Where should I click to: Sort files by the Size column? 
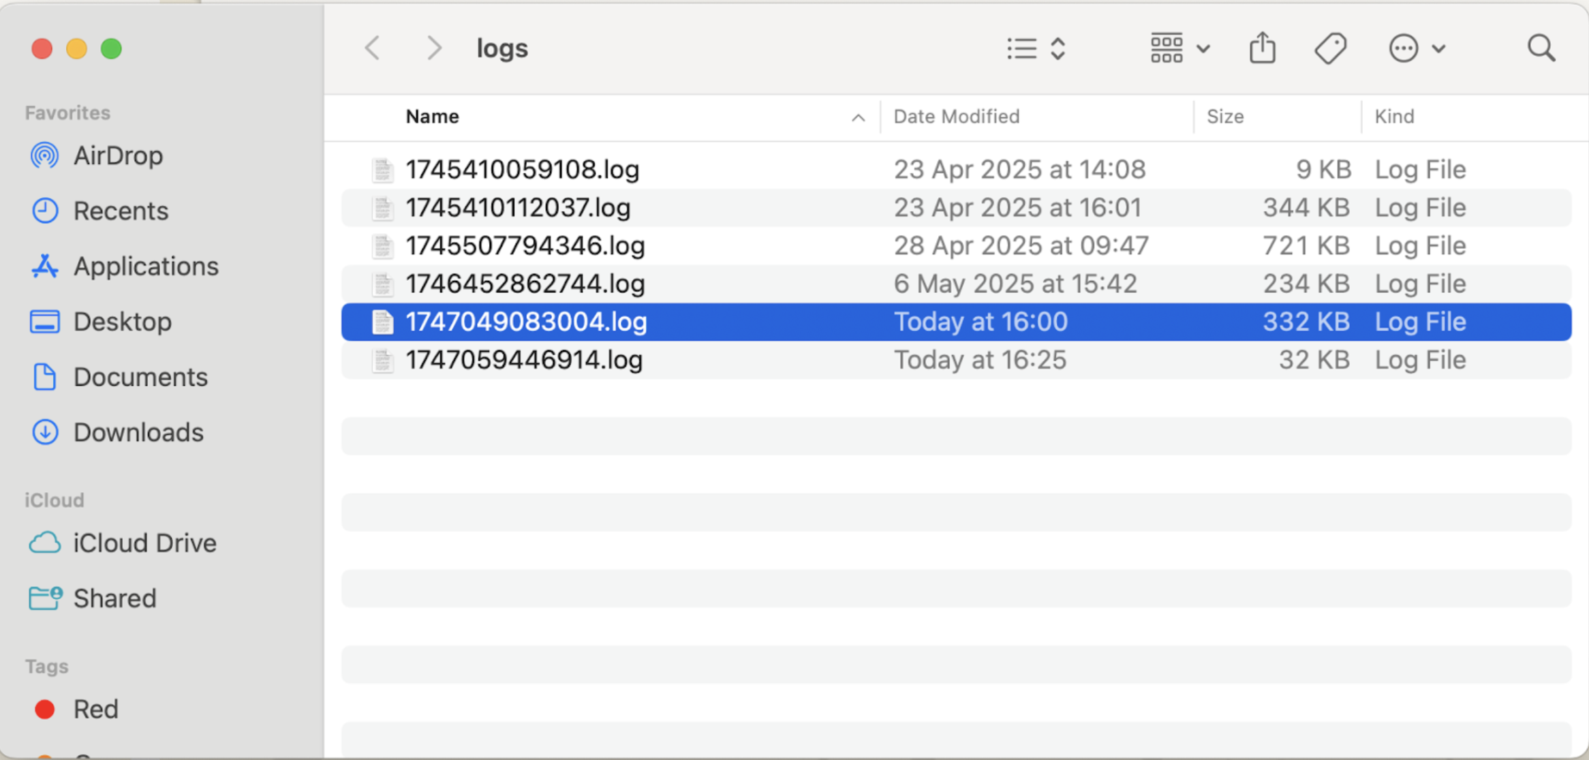pos(1225,117)
